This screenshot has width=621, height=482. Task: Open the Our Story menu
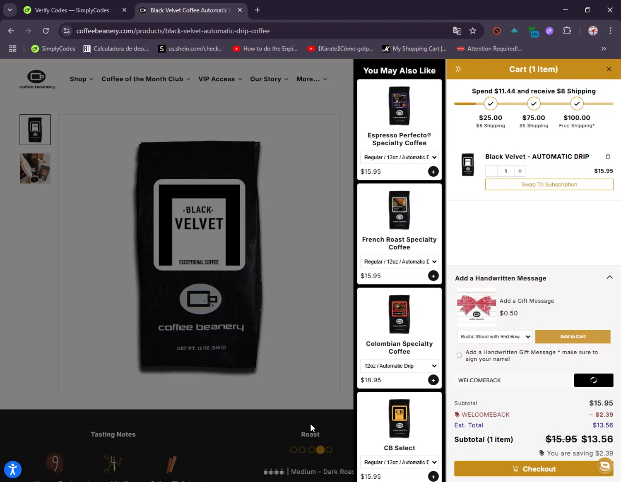(x=269, y=79)
